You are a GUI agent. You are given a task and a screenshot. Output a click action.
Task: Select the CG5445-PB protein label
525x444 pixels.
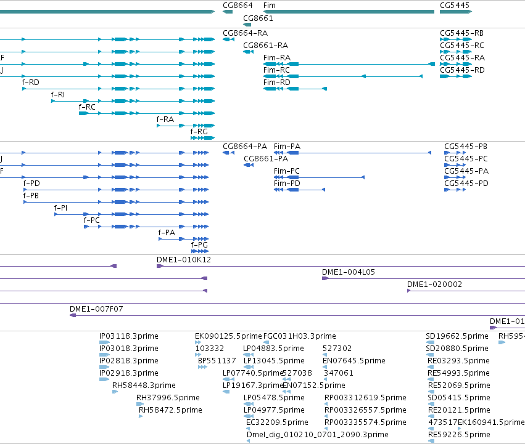click(x=466, y=147)
